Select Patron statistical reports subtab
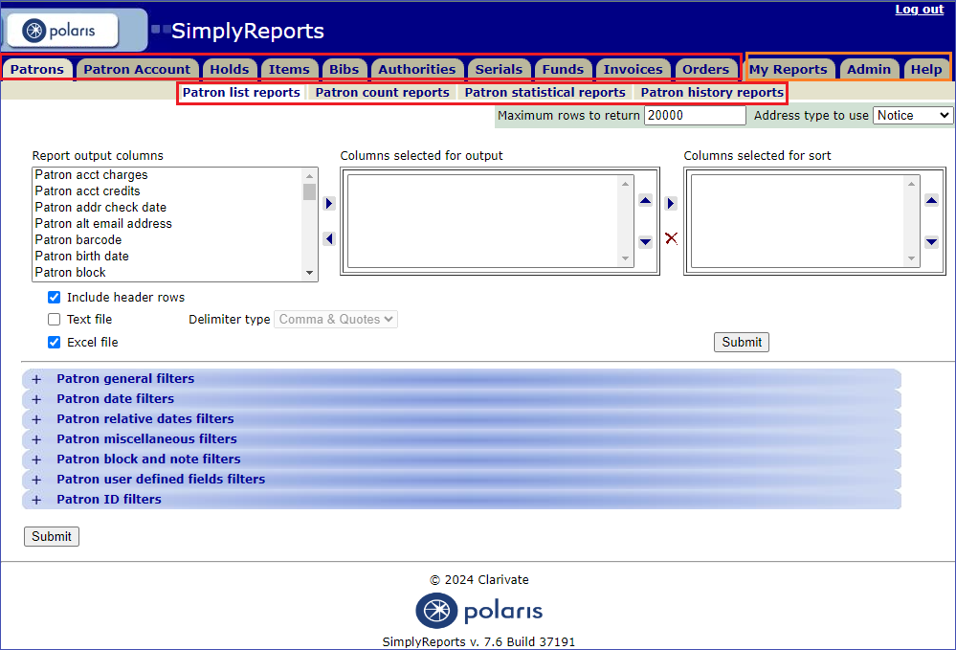Image resolution: width=956 pixels, height=650 pixels. 545,93
